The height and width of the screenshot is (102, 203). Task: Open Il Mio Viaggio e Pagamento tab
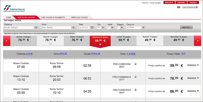pyautogui.click(x=53, y=17)
